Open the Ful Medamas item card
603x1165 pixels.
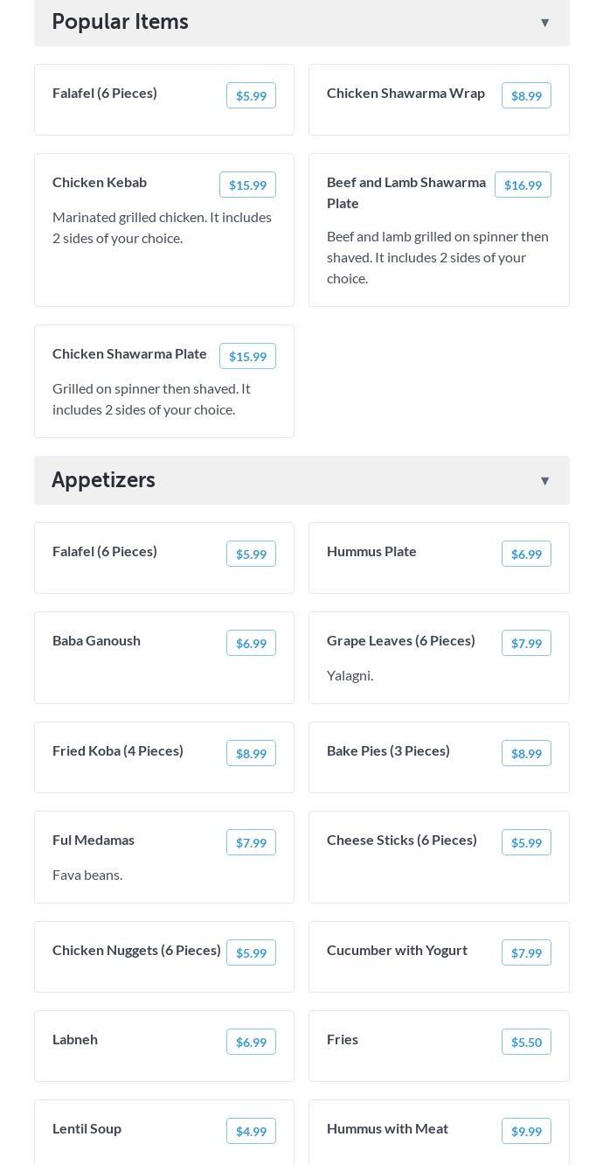pos(94,841)
